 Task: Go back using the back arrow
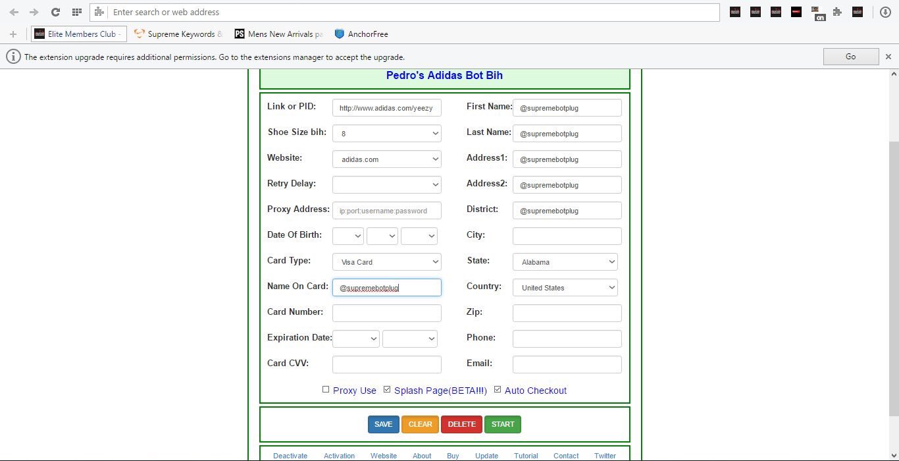click(x=14, y=12)
